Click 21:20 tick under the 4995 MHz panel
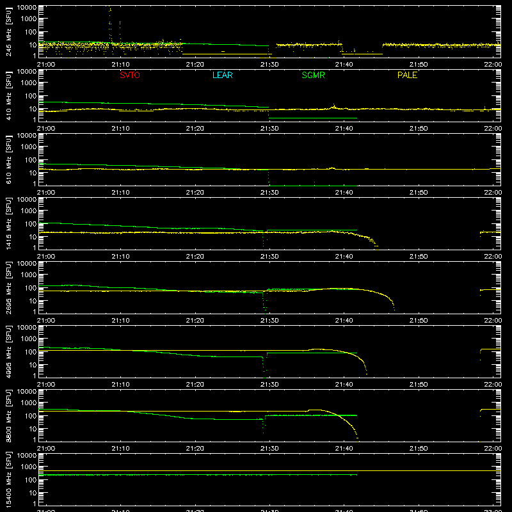 pyautogui.click(x=195, y=385)
